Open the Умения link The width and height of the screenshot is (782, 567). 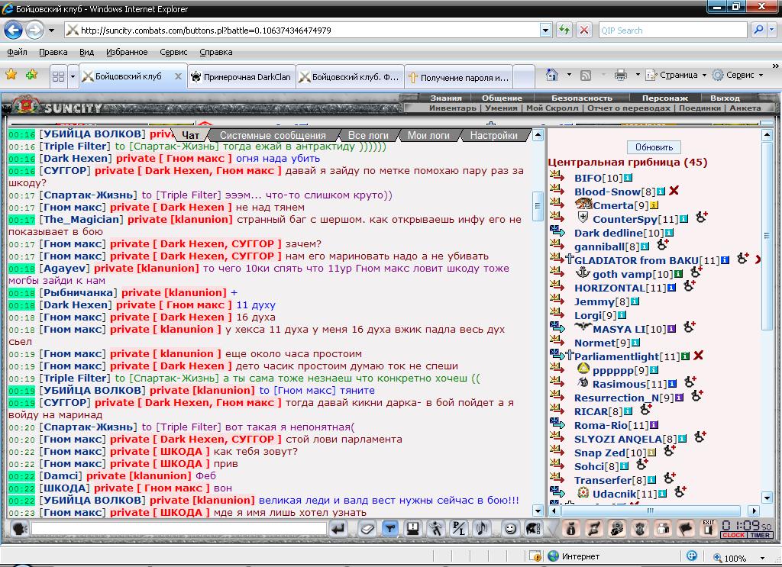click(501, 108)
